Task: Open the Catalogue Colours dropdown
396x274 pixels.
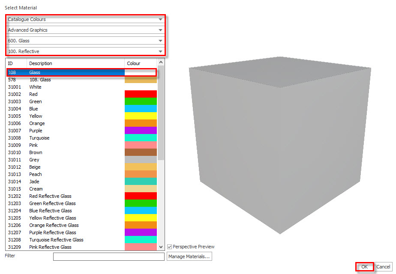Action: [85, 19]
